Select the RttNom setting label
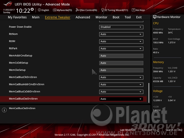This screenshot has height=138, width=184. click(13, 34)
